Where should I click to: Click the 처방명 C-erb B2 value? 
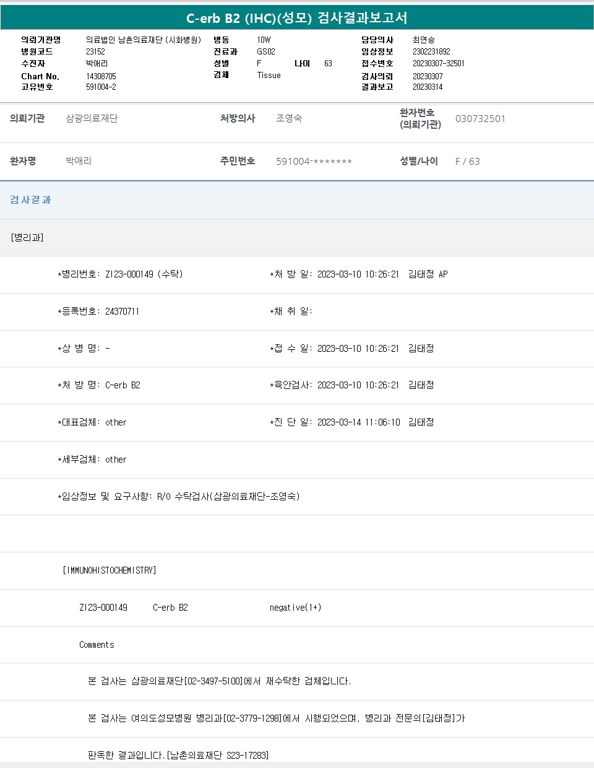coord(123,385)
